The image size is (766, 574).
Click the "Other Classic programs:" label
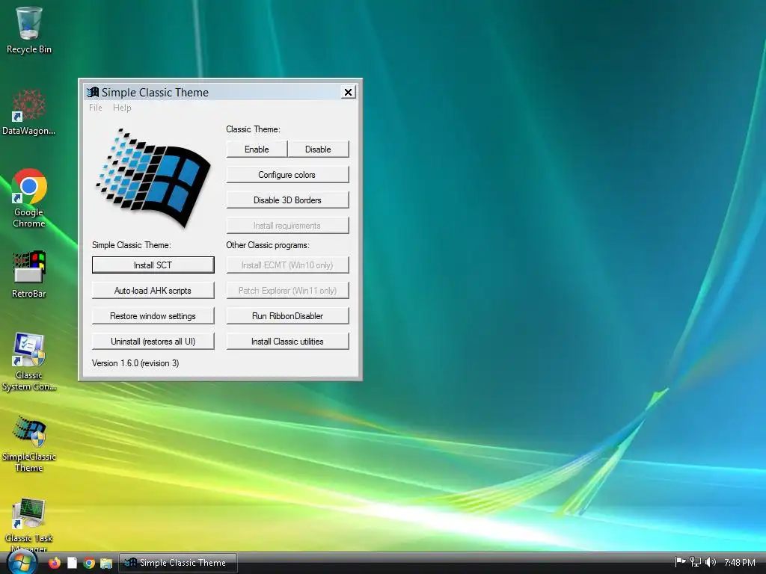pos(268,245)
